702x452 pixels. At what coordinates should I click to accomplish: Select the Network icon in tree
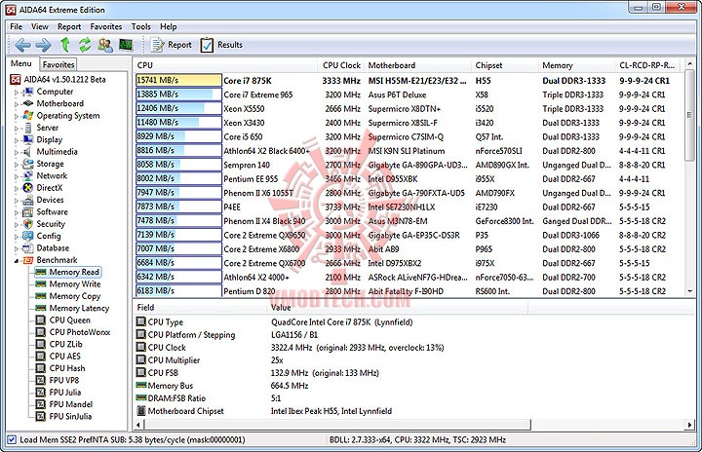28,176
